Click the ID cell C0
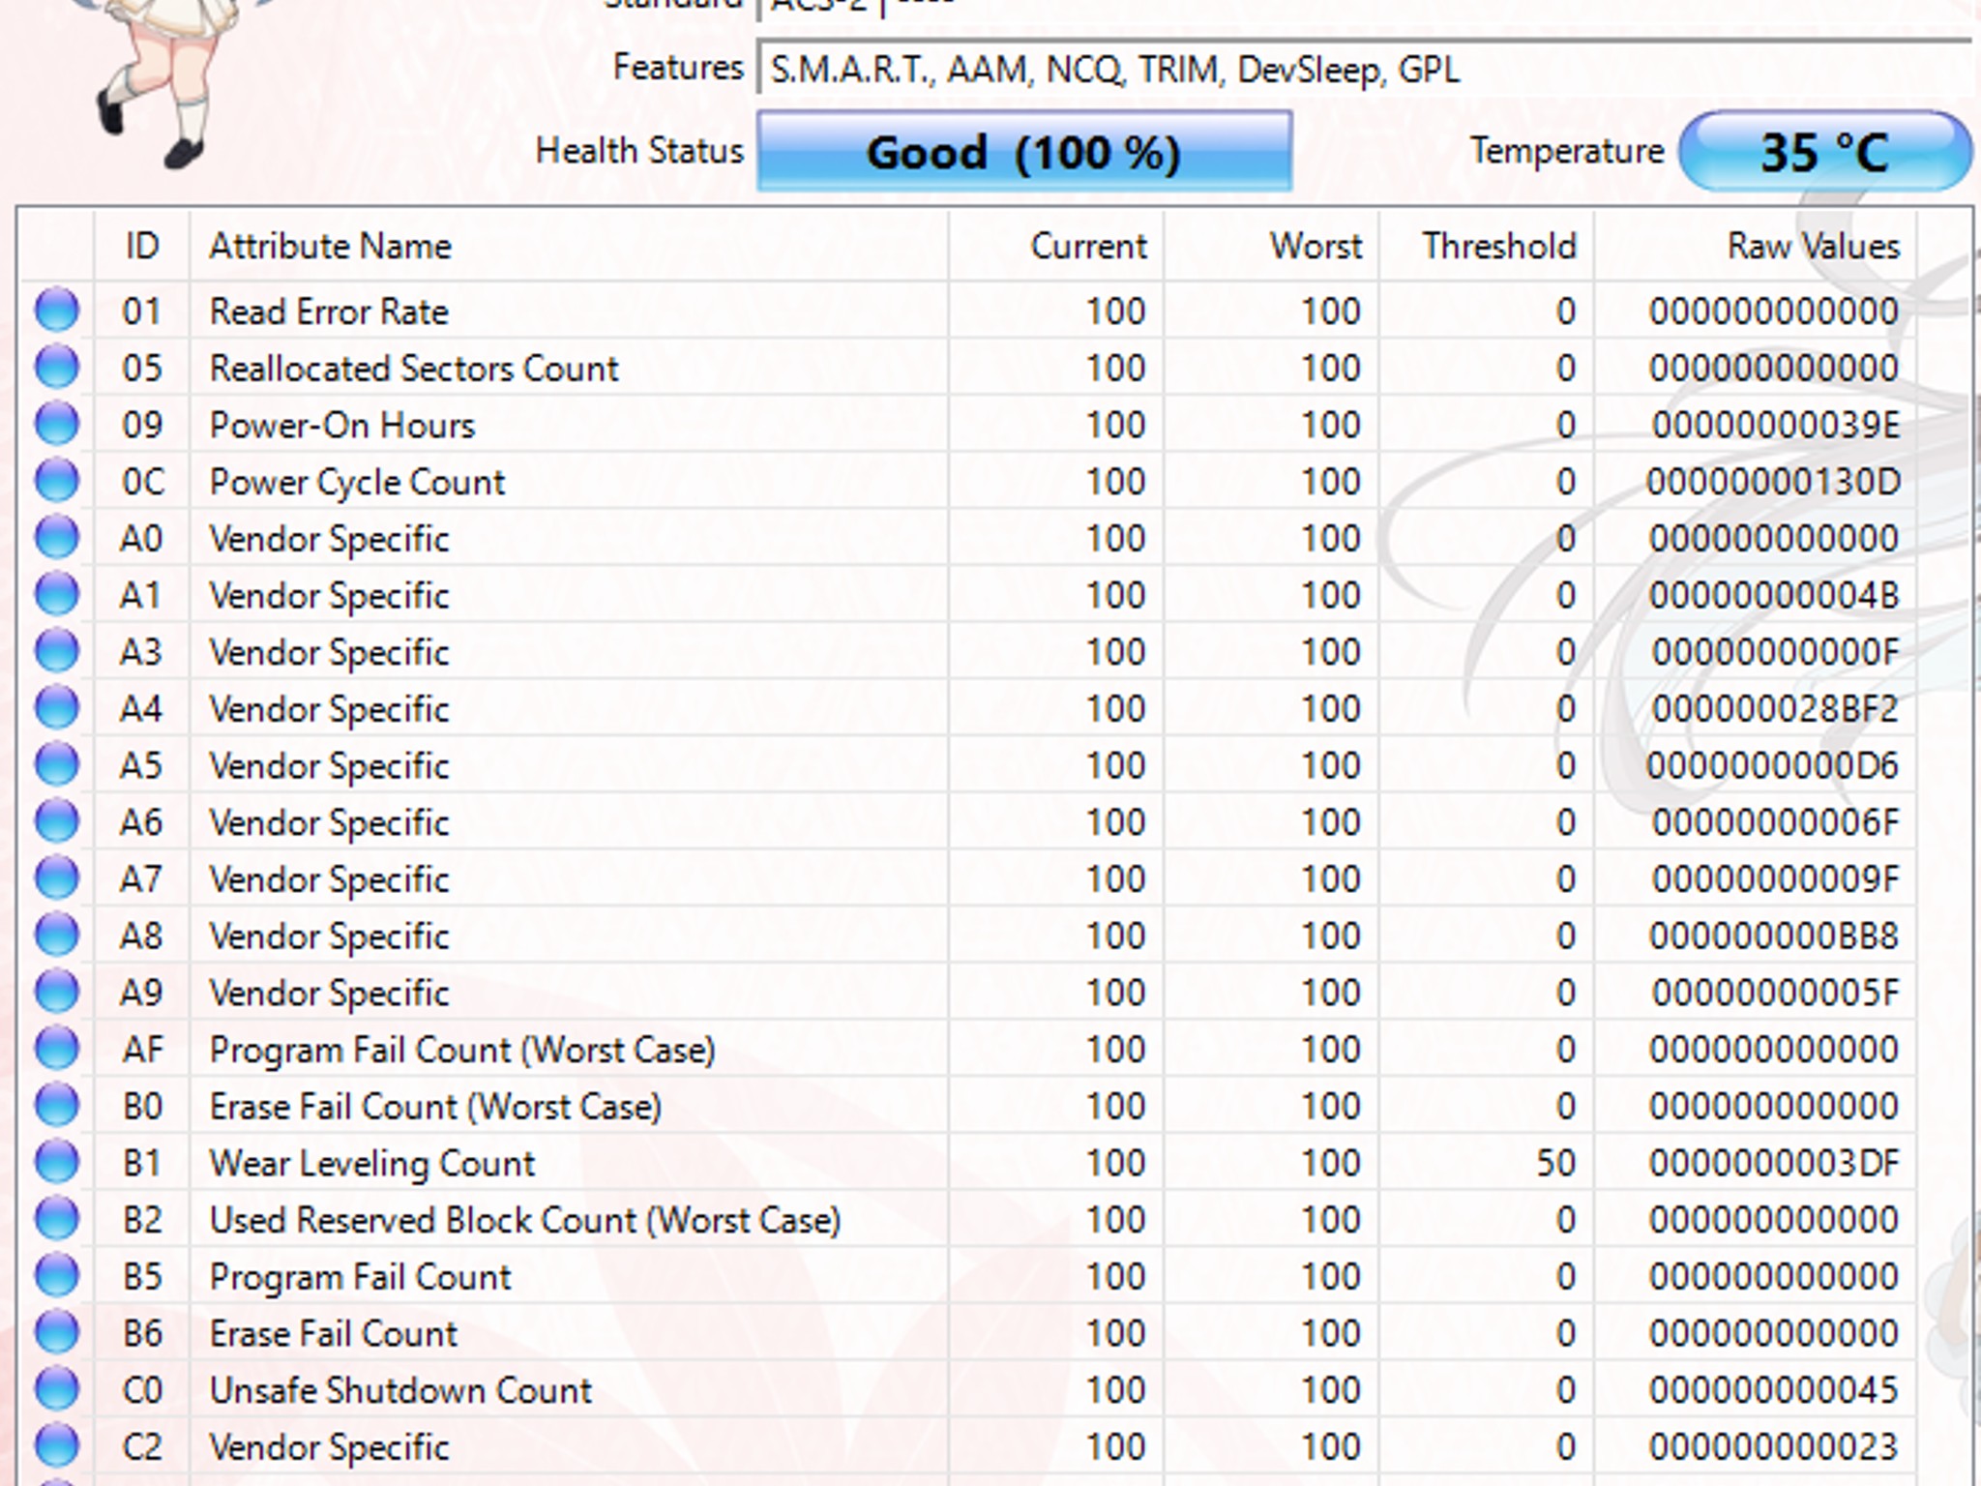This screenshot has height=1486, width=1981. (x=143, y=1390)
